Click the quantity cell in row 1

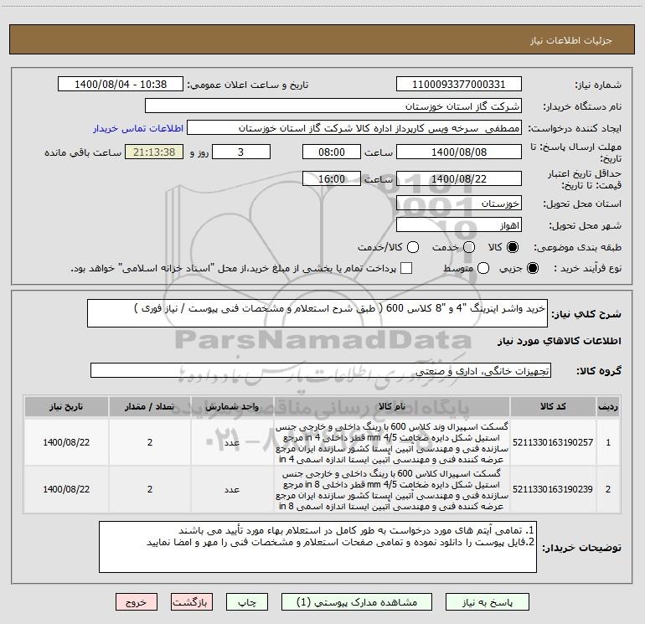(150, 442)
